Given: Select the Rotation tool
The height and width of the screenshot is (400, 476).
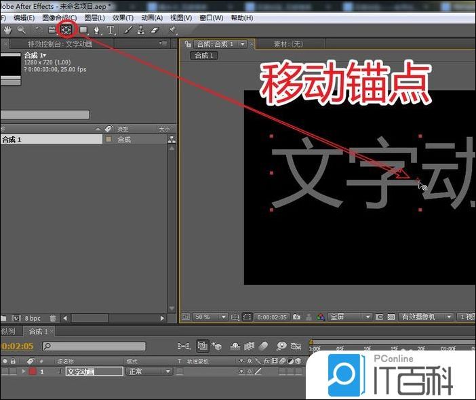Looking at the screenshot, I should pyautogui.click(x=38, y=30).
